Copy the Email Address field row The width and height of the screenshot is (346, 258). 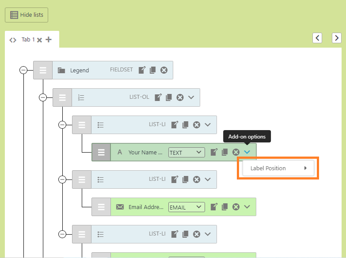point(224,207)
